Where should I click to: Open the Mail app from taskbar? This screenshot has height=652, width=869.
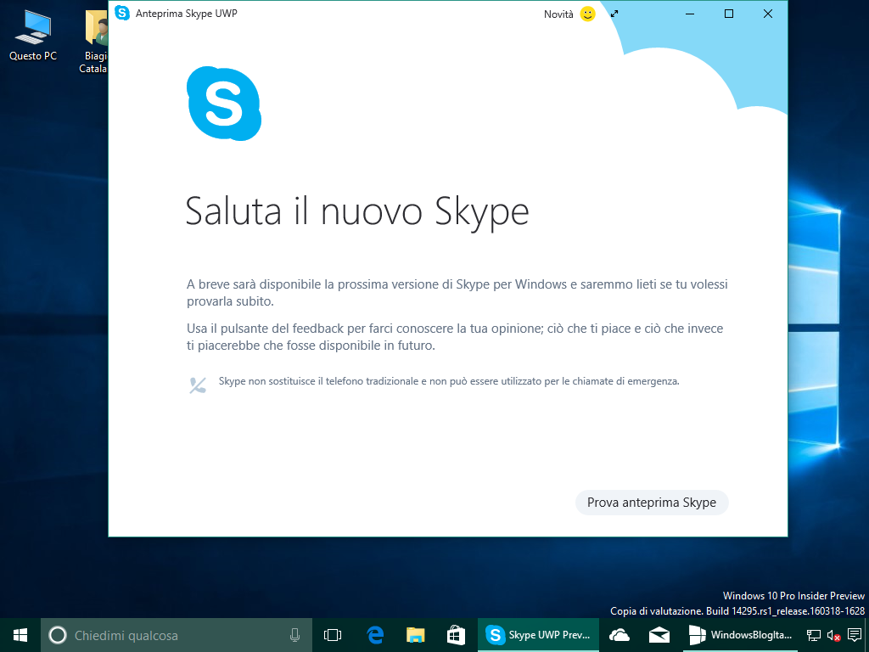[659, 635]
